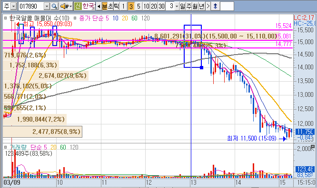Switch to the 년 yearly chart
Image resolution: width=317 pixels, height=188 pixels.
[x=201, y=6]
